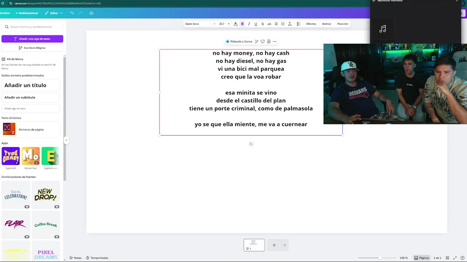Choose the New Drop! font combination
Image resolution: width=467 pixels, height=262 pixels.
coord(46,195)
